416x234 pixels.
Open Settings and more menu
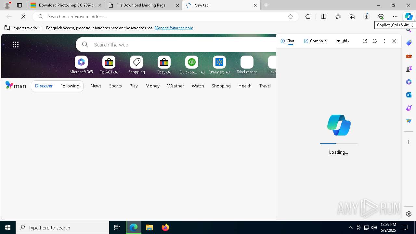pyautogui.click(x=395, y=17)
